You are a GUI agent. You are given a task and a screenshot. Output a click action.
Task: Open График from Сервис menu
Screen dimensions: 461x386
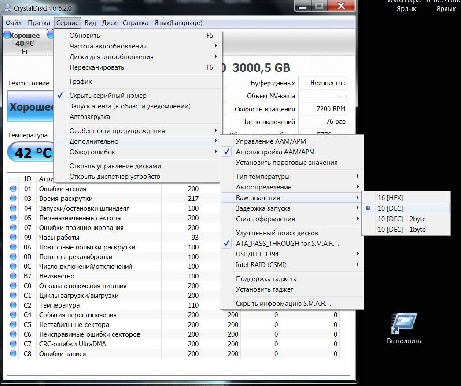tap(137, 82)
